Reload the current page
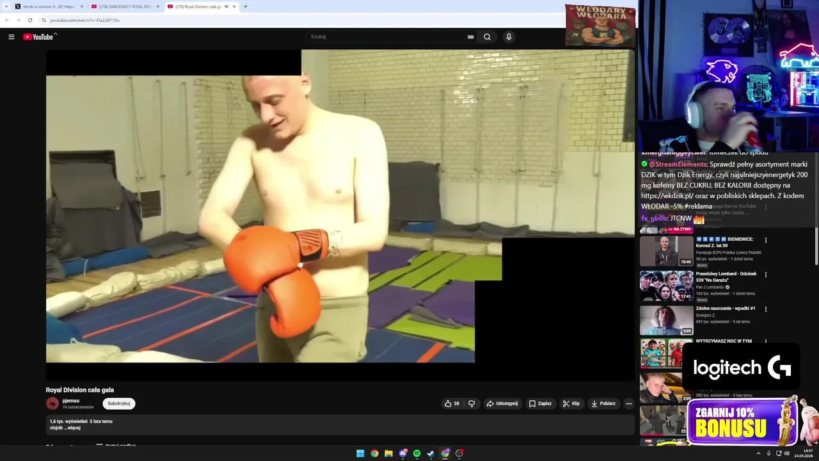The image size is (819, 461). pyautogui.click(x=29, y=20)
